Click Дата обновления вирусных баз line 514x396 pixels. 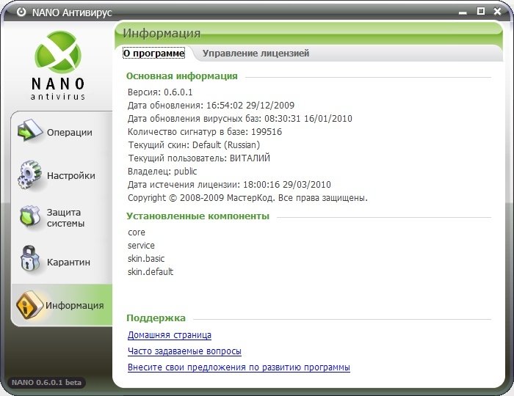[x=240, y=118]
